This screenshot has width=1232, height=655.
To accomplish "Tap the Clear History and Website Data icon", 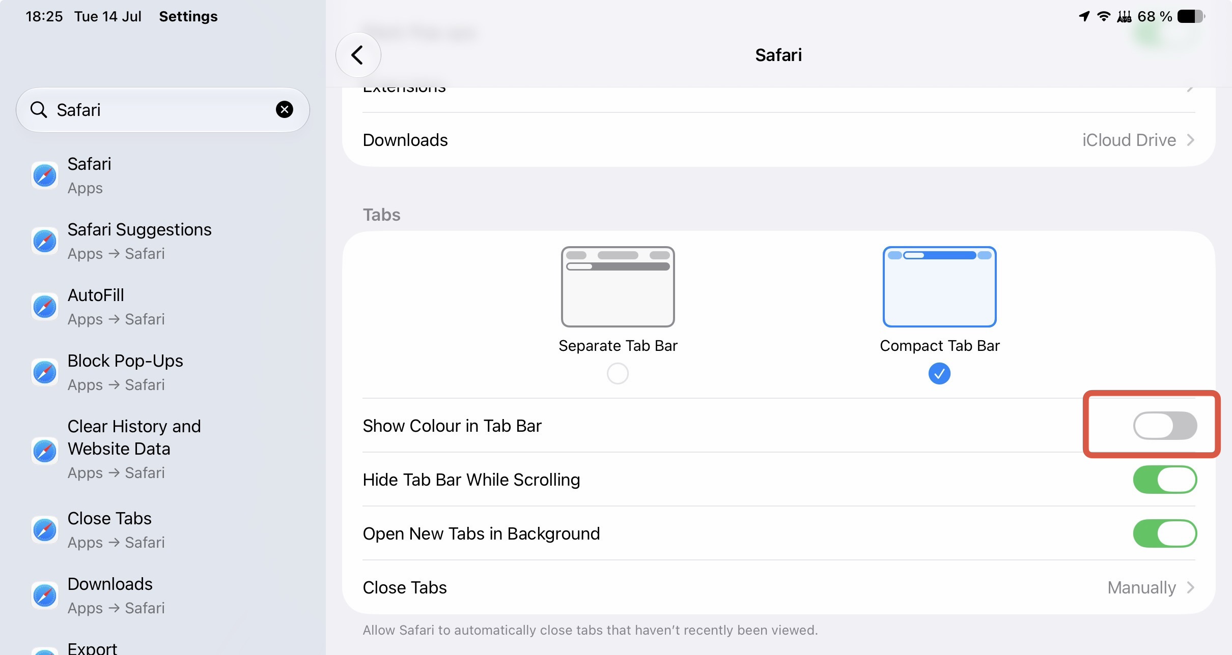I will [45, 451].
